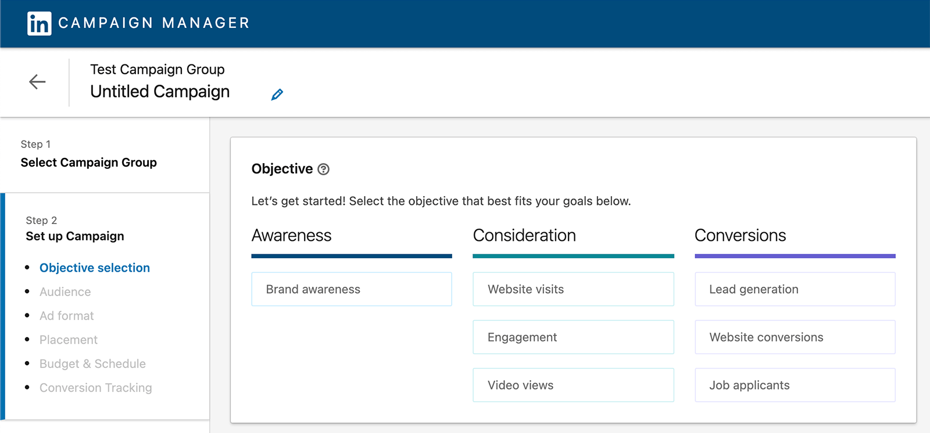
Task: Click the Objective section heading
Action: pyautogui.click(x=282, y=169)
